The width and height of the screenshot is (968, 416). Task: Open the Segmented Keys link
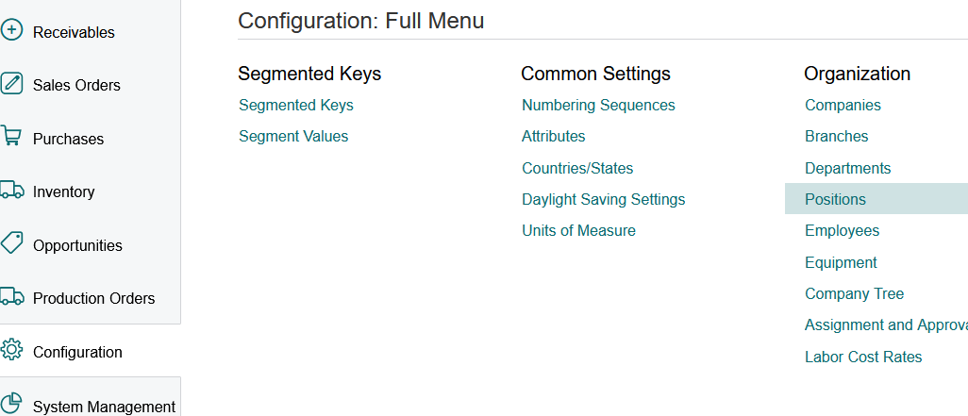click(296, 105)
